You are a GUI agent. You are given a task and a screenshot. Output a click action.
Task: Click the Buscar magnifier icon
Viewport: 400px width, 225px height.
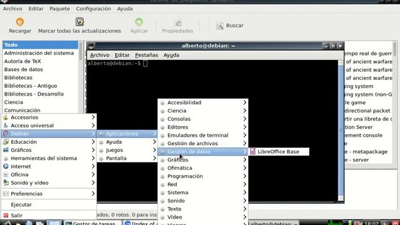click(219, 26)
